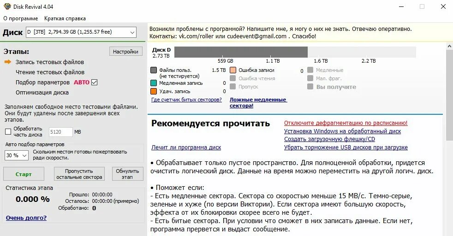Click the orange Удач. запись color swatch
The image size is (453, 236).
click(x=154, y=91)
